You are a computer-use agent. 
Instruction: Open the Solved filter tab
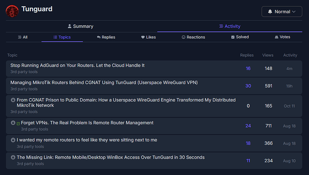coord(240,37)
